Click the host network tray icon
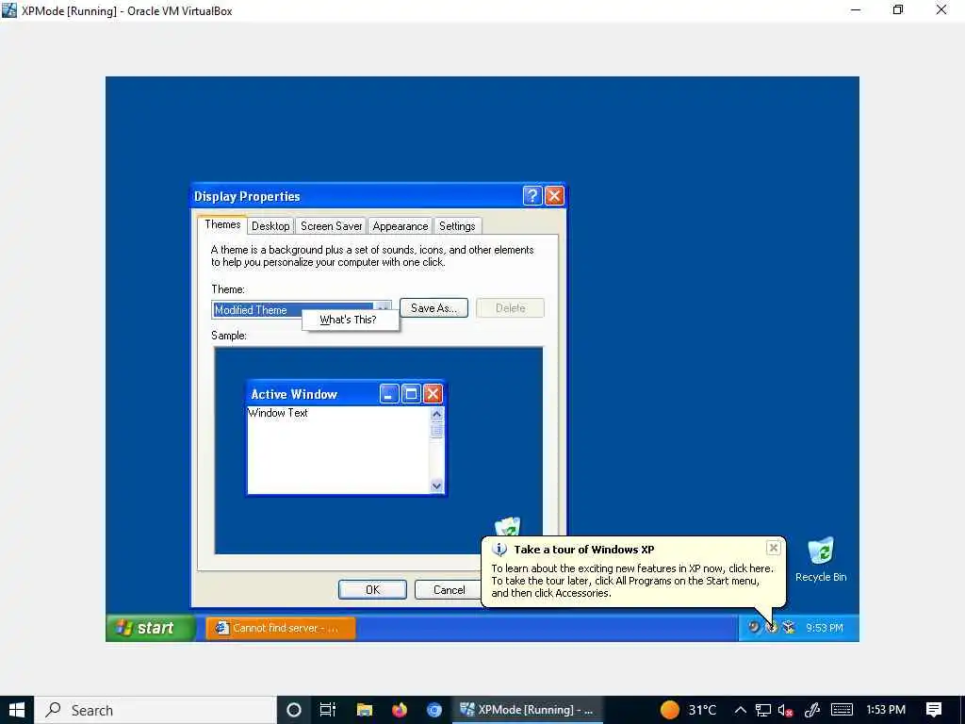The image size is (965, 724). click(763, 710)
